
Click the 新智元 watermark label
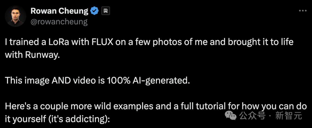289,116
